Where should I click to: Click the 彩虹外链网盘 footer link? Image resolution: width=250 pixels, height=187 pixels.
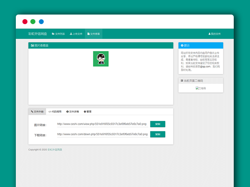click(x=56, y=150)
